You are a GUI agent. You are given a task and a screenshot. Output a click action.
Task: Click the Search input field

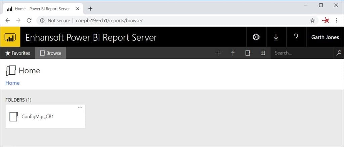click(302, 53)
